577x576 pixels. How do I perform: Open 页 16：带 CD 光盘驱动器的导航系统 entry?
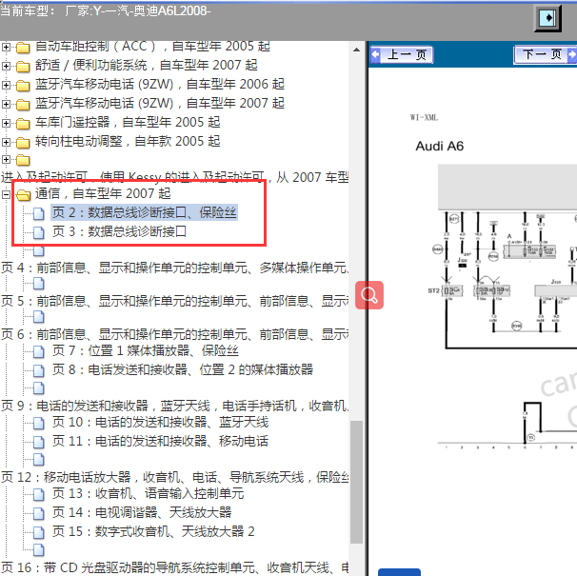174,567
